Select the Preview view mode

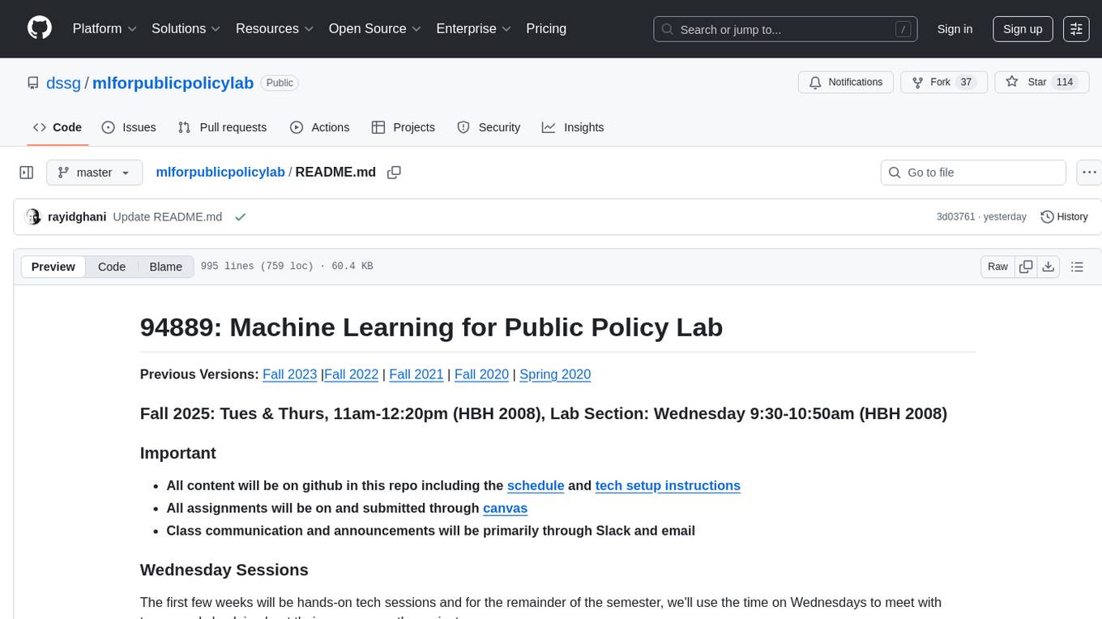pos(53,267)
